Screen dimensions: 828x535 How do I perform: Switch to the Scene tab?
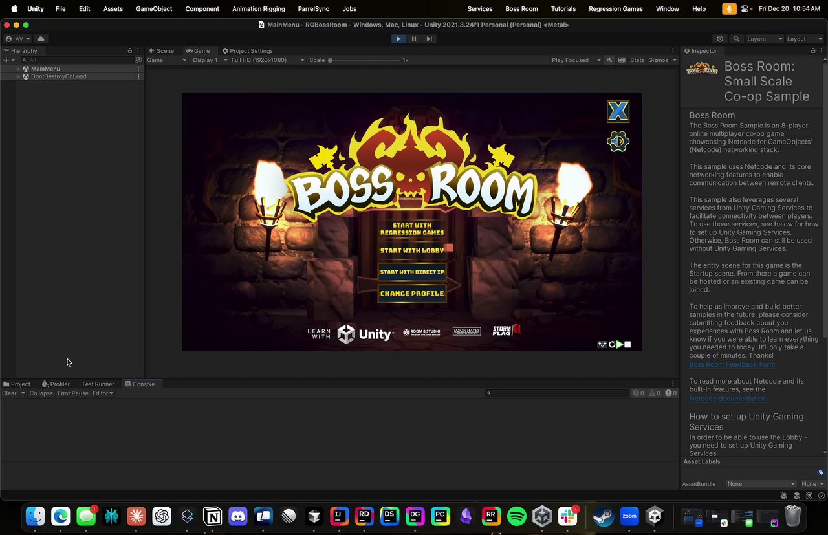click(x=161, y=50)
